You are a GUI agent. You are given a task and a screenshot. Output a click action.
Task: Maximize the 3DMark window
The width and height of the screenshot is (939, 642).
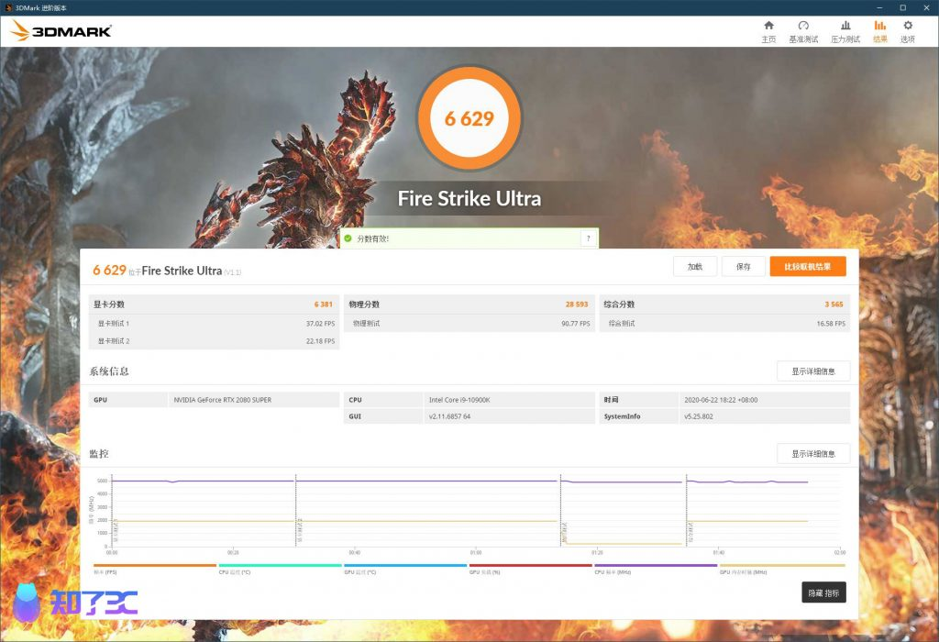coord(902,7)
